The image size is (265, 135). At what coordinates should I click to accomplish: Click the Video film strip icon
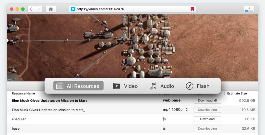pos(117,86)
